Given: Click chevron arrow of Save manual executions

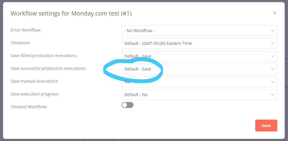Looking at the screenshot, I should click(273, 82).
